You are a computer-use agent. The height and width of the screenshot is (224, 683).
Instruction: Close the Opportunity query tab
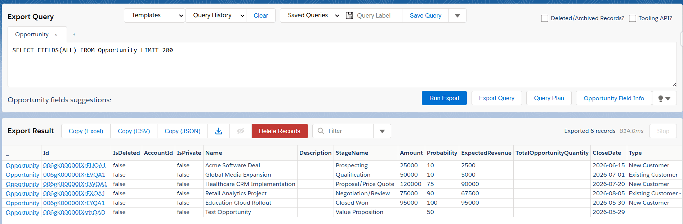click(56, 35)
